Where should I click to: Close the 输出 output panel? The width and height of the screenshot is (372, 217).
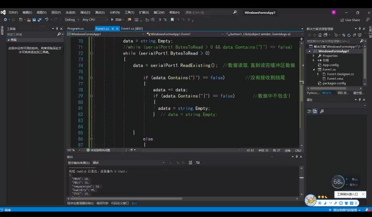point(301,157)
